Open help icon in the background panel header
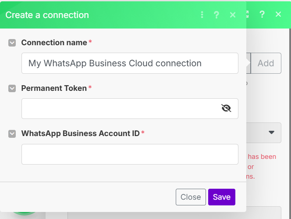291x219 pixels. [262, 14]
